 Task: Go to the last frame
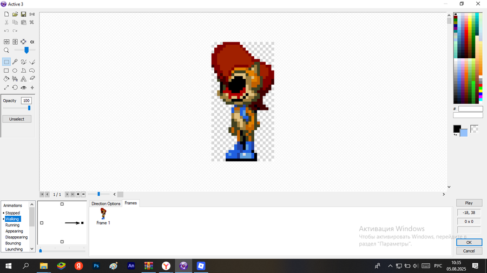coord(73,194)
